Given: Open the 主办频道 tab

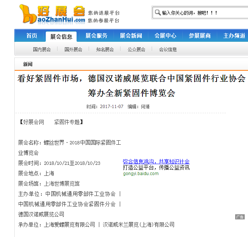Looking at the screenshot, I should click(x=234, y=36).
